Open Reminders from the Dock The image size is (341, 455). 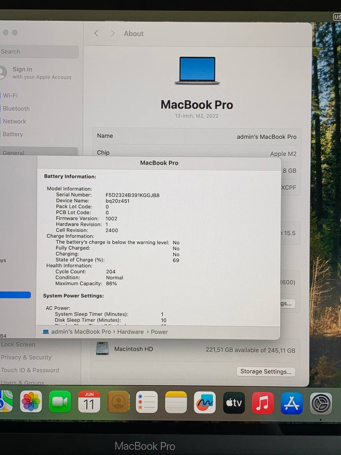click(x=147, y=402)
